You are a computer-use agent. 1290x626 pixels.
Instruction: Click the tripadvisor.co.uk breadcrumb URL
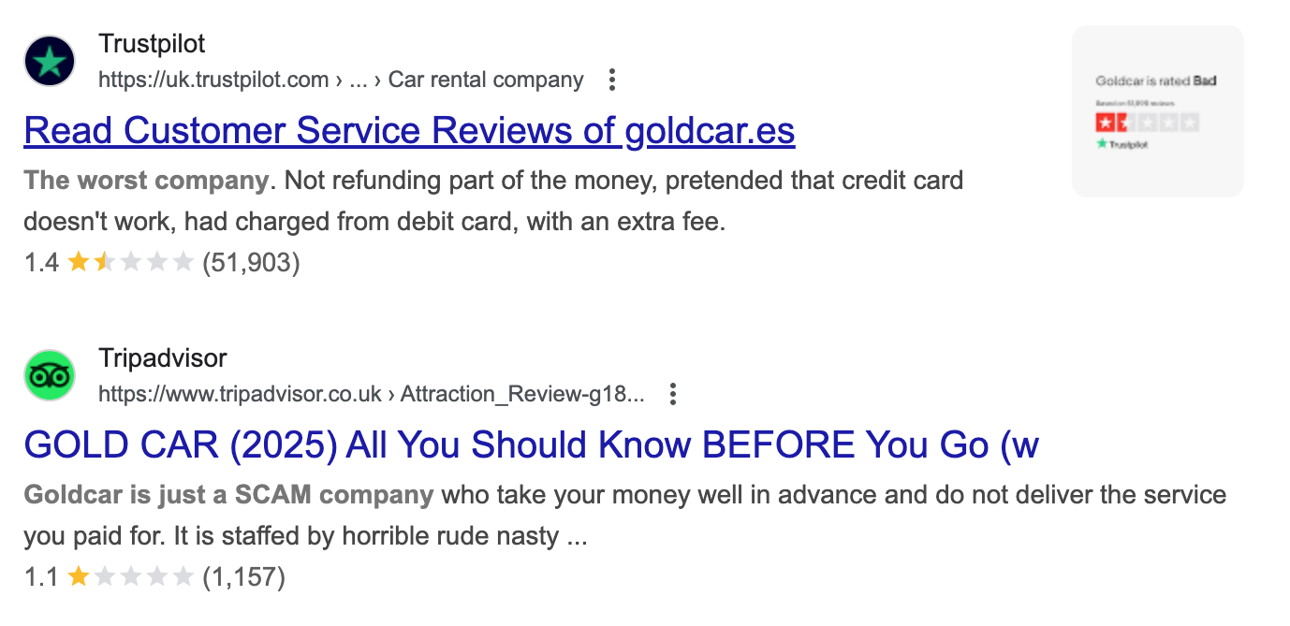tap(240, 395)
